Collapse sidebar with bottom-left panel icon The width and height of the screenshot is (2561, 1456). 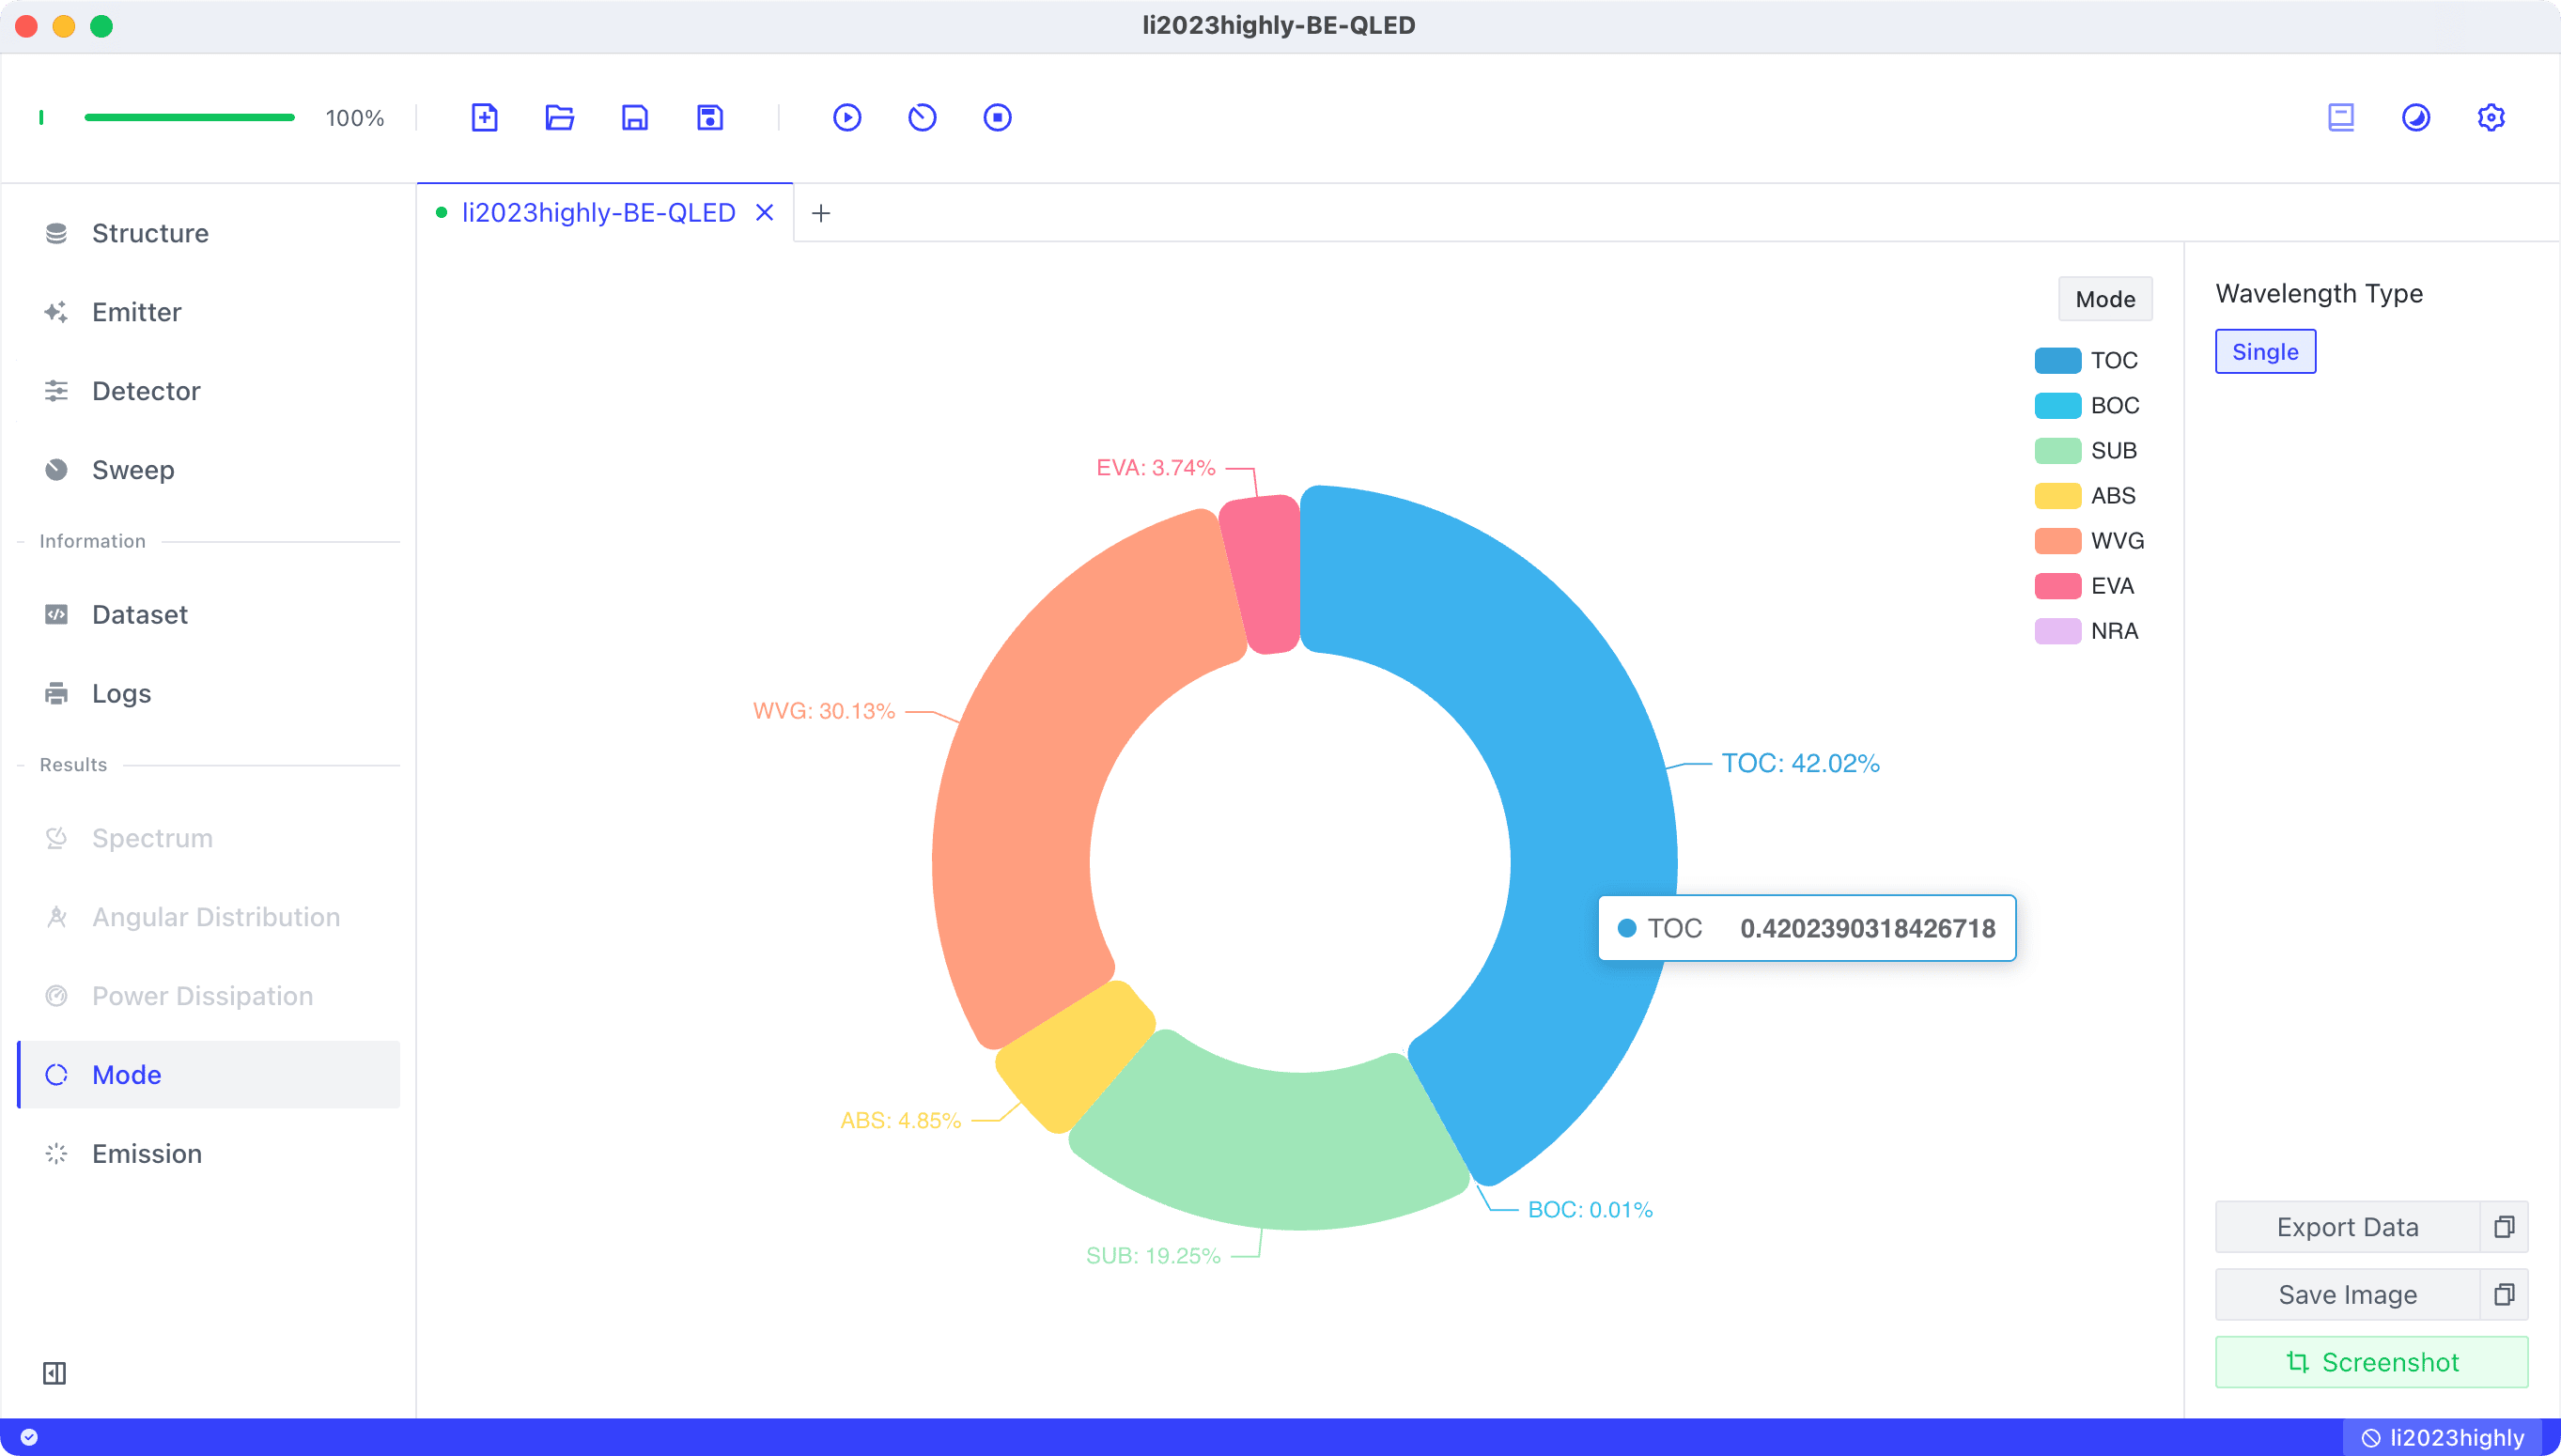54,1373
